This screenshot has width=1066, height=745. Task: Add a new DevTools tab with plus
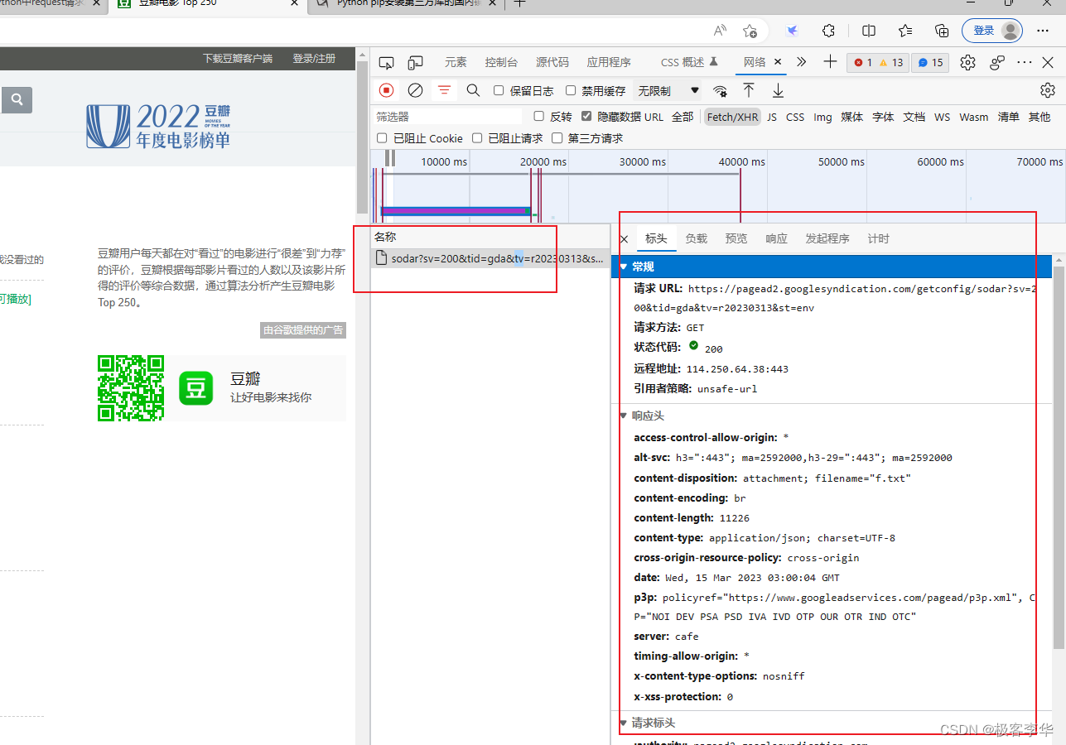[830, 62]
